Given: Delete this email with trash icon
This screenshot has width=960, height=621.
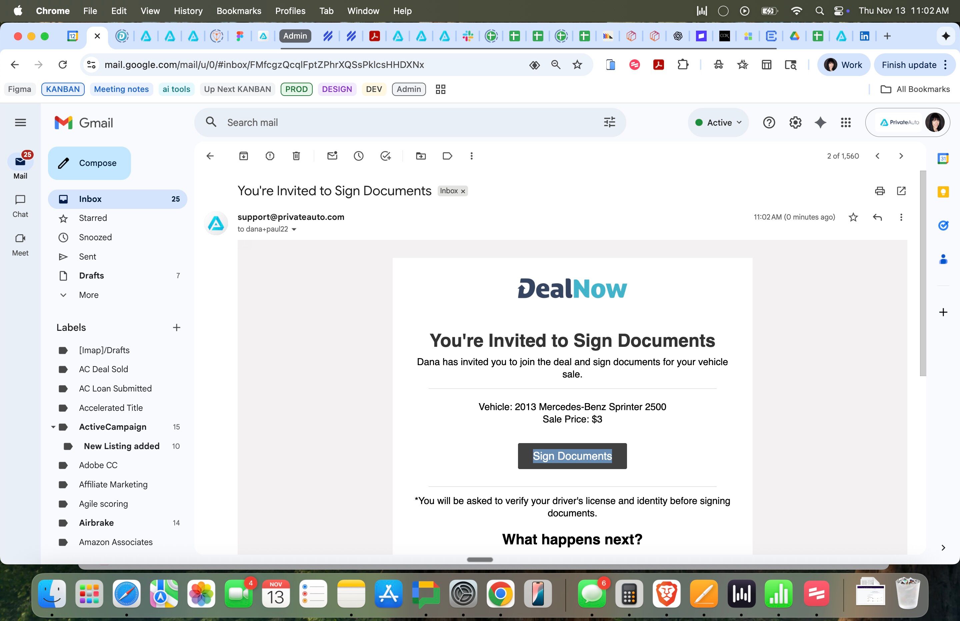Looking at the screenshot, I should (296, 156).
